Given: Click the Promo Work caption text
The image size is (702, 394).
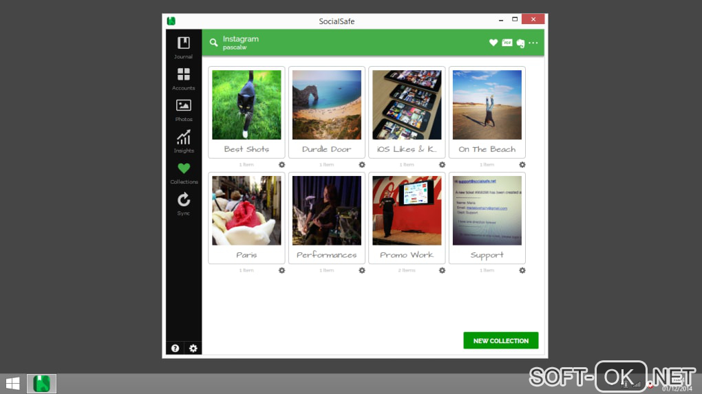Looking at the screenshot, I should (x=407, y=254).
